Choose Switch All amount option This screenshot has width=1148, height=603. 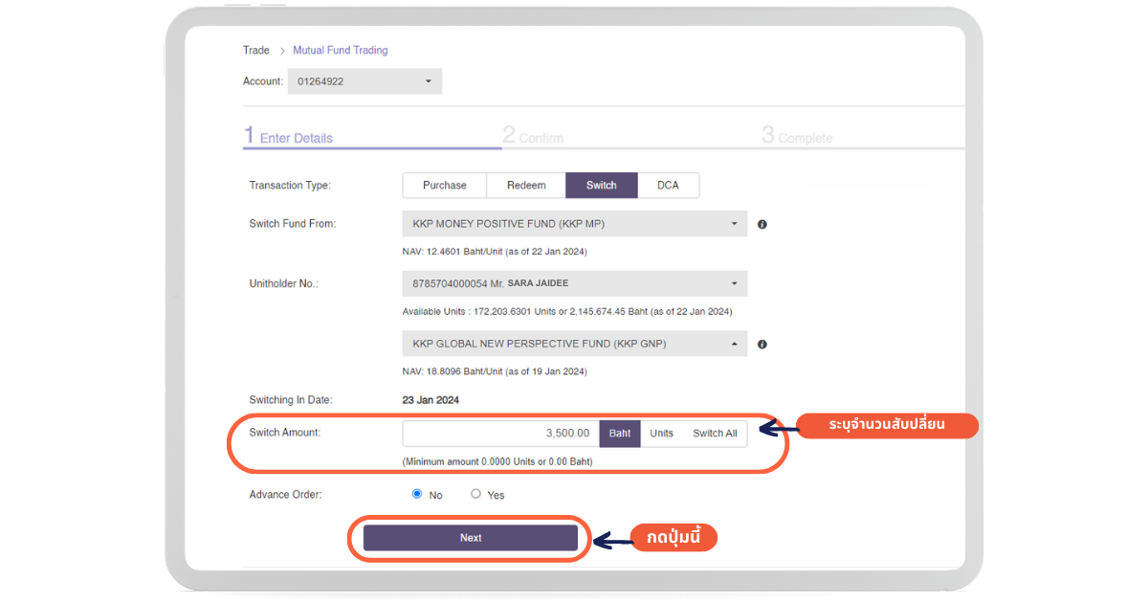click(x=715, y=434)
